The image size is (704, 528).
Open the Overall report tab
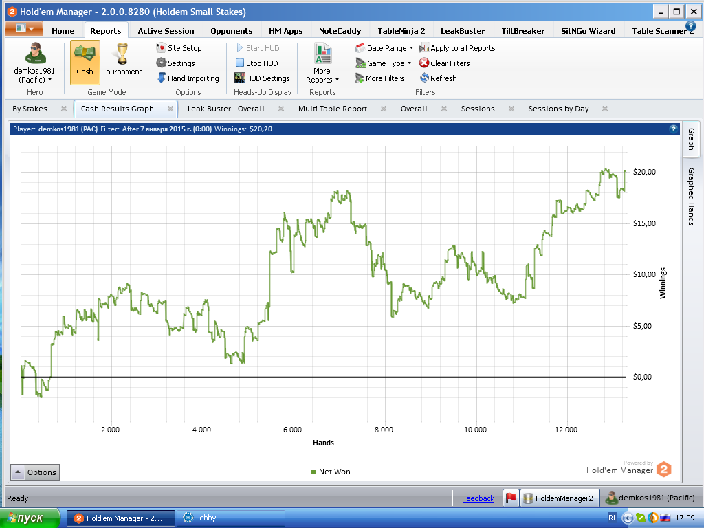pos(414,109)
